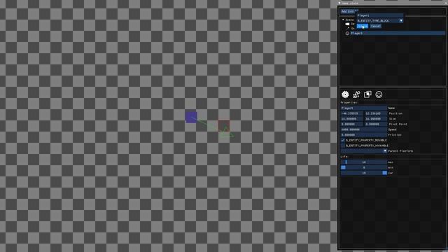Click the entity name field in popup
The image size is (448, 252).
coord(380,15)
